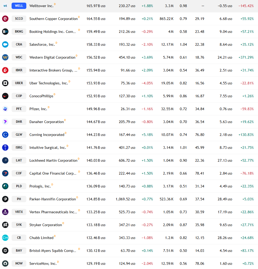The width and height of the screenshot is (258, 269).
Task: Open the Salesforce, Inc. link
Action: click(x=42, y=45)
